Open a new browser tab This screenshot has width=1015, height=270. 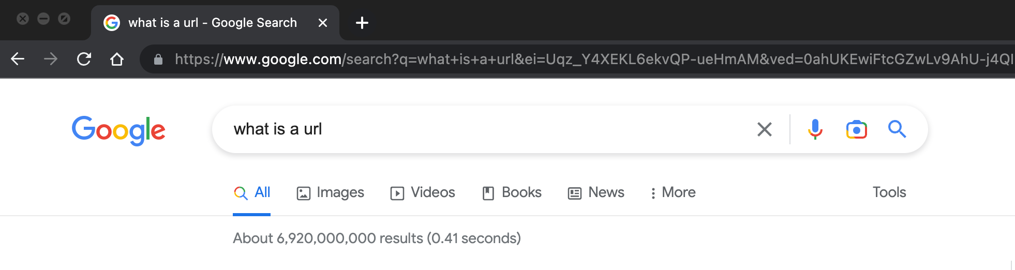(x=362, y=23)
